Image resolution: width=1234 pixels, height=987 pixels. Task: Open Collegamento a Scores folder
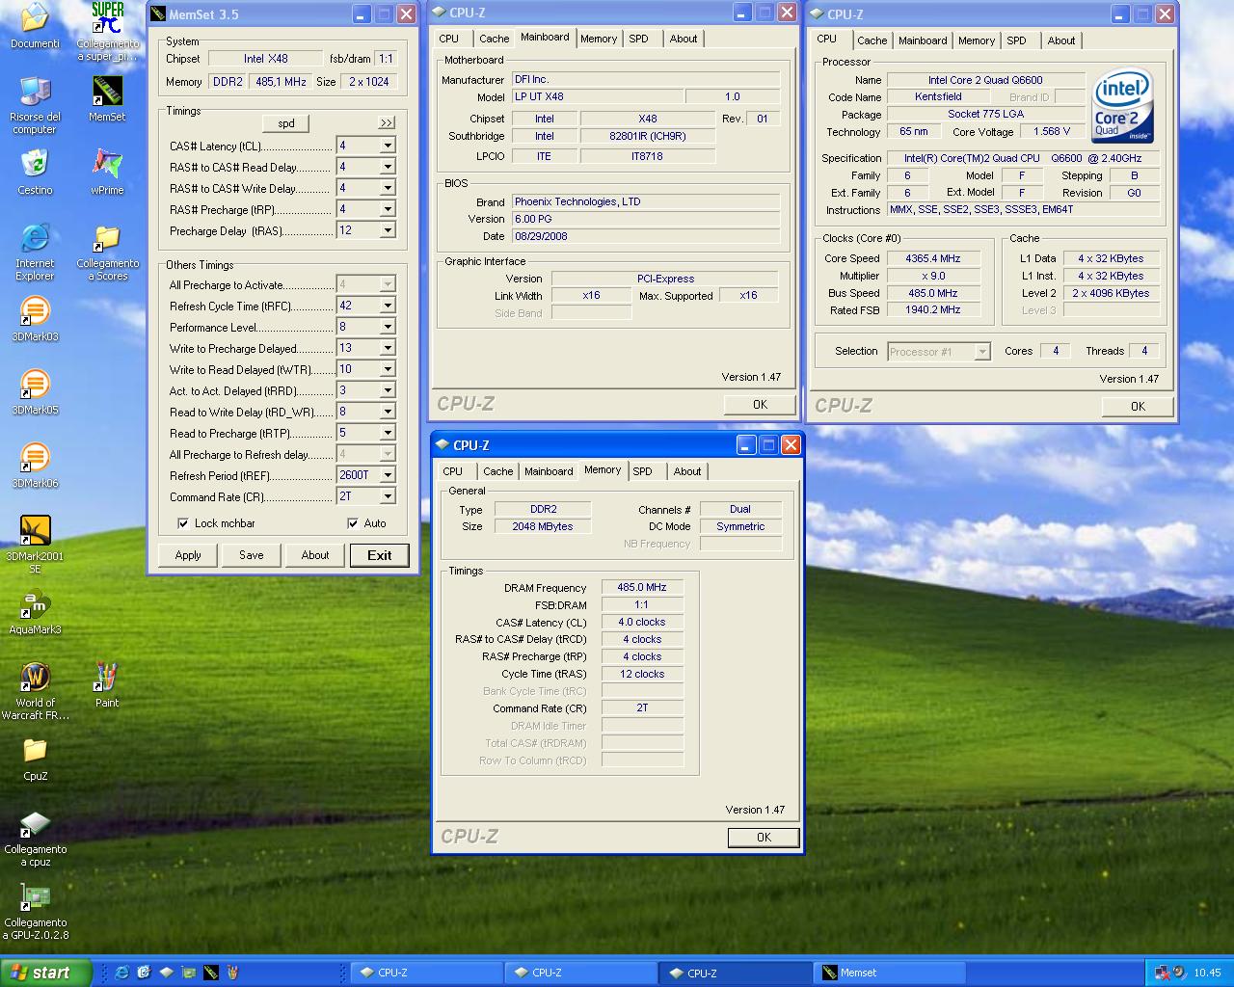(107, 252)
